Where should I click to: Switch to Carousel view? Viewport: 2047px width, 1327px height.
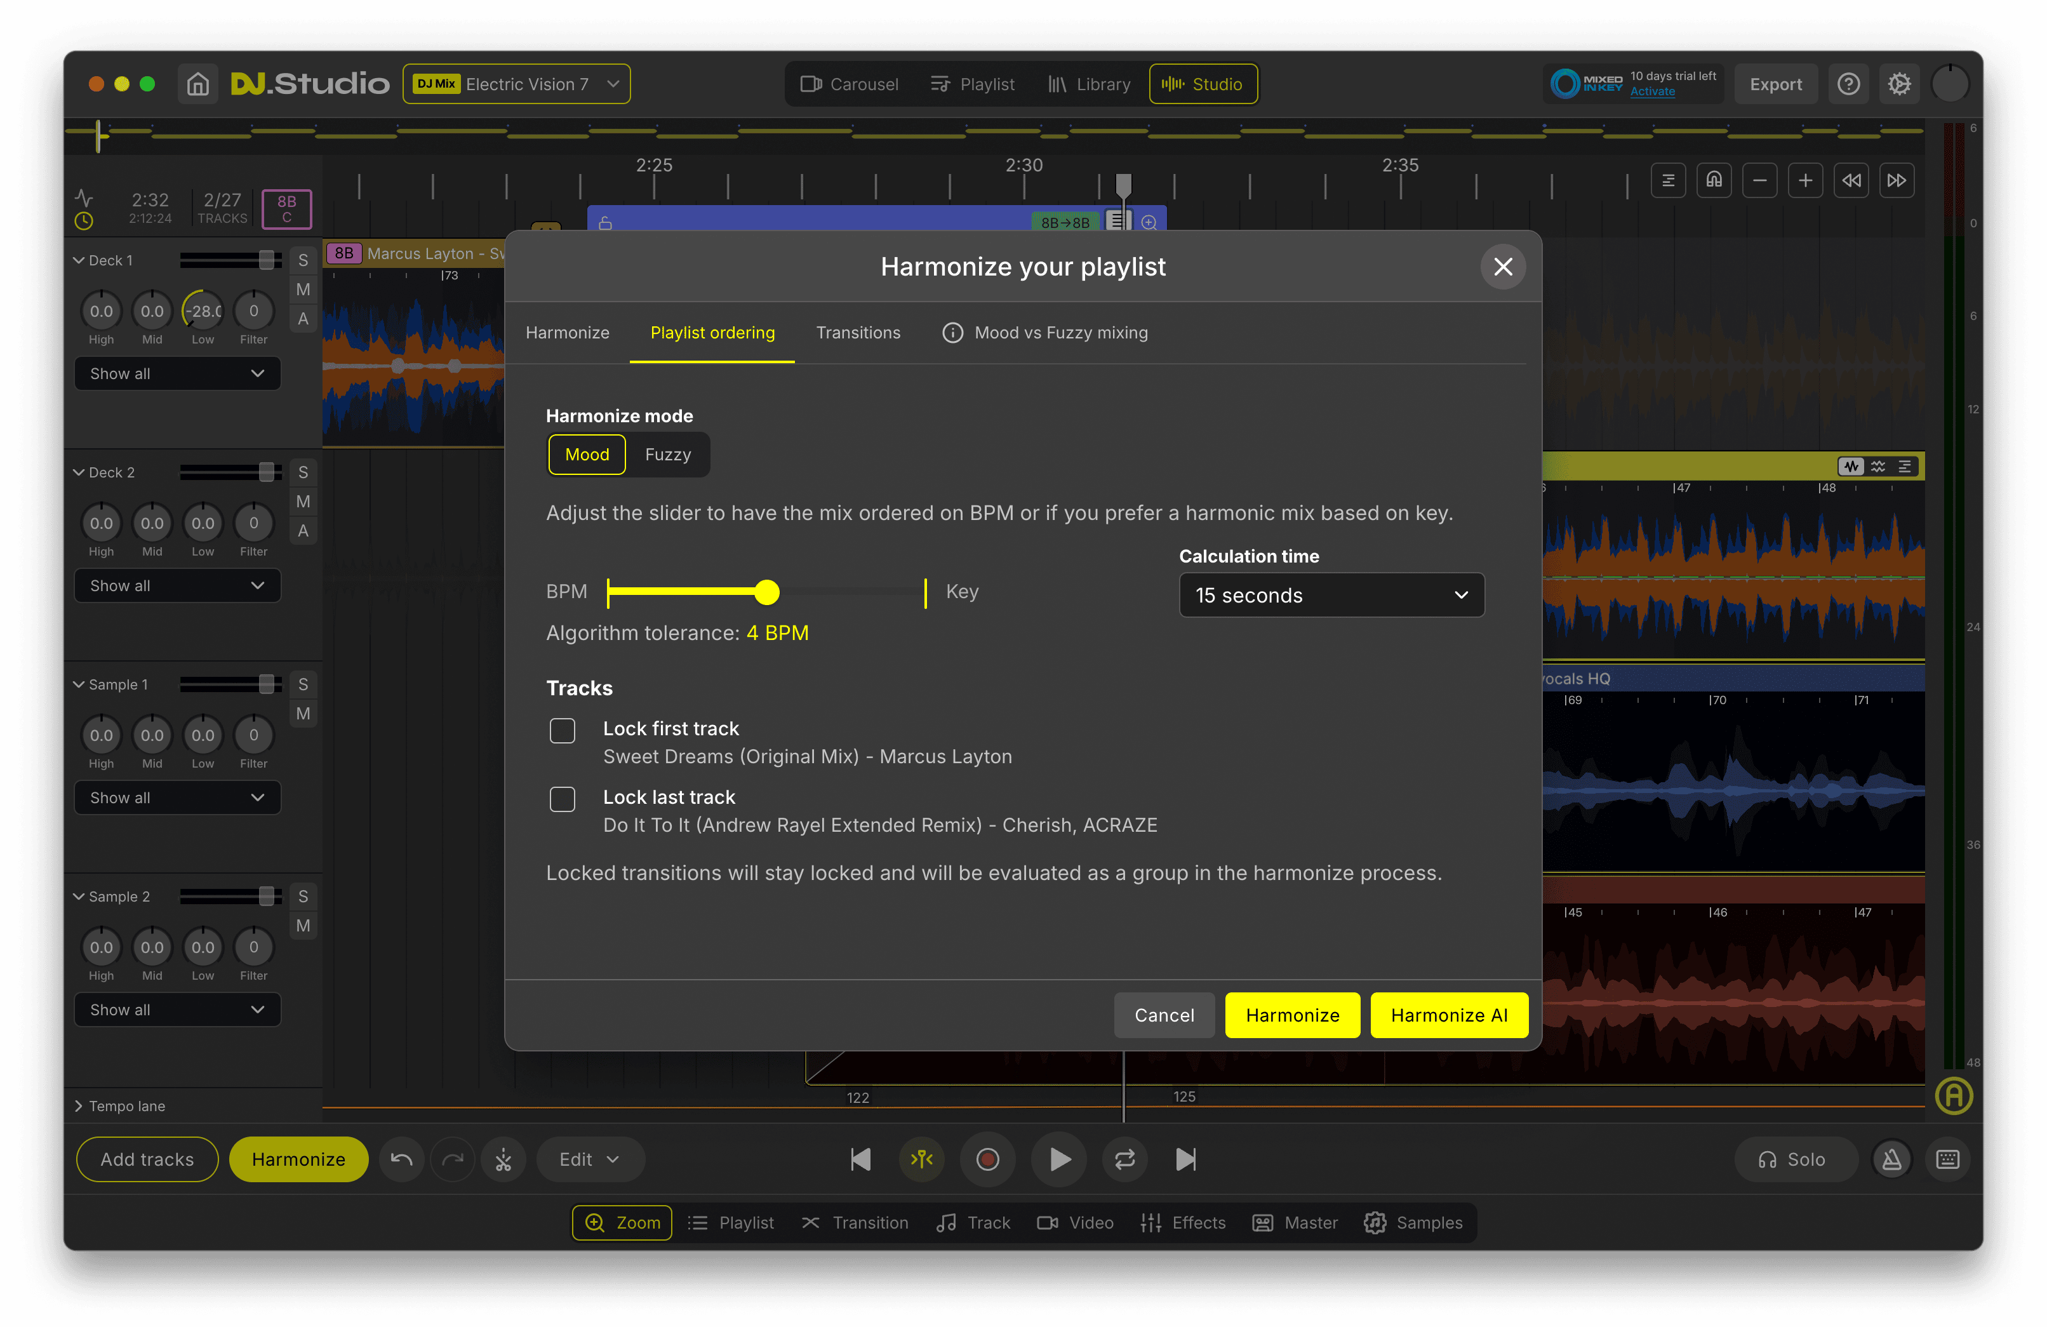(850, 84)
